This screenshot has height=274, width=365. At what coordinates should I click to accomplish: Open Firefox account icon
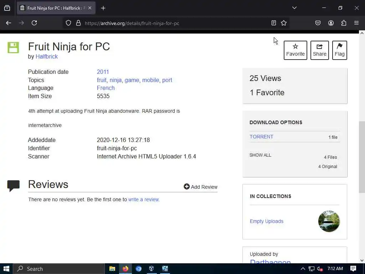[331, 23]
